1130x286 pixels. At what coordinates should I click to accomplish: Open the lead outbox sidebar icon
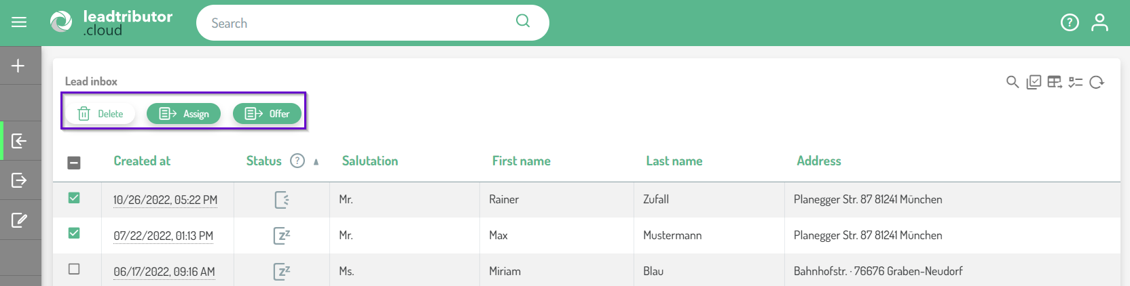tap(19, 180)
